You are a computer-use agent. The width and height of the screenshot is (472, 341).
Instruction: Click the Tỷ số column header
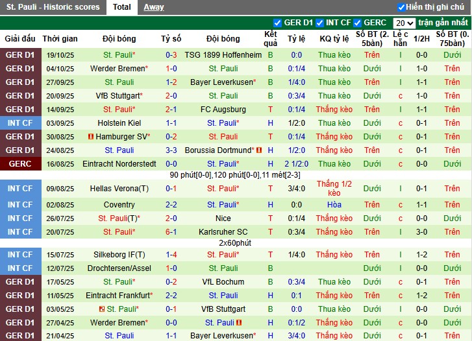pos(171,39)
